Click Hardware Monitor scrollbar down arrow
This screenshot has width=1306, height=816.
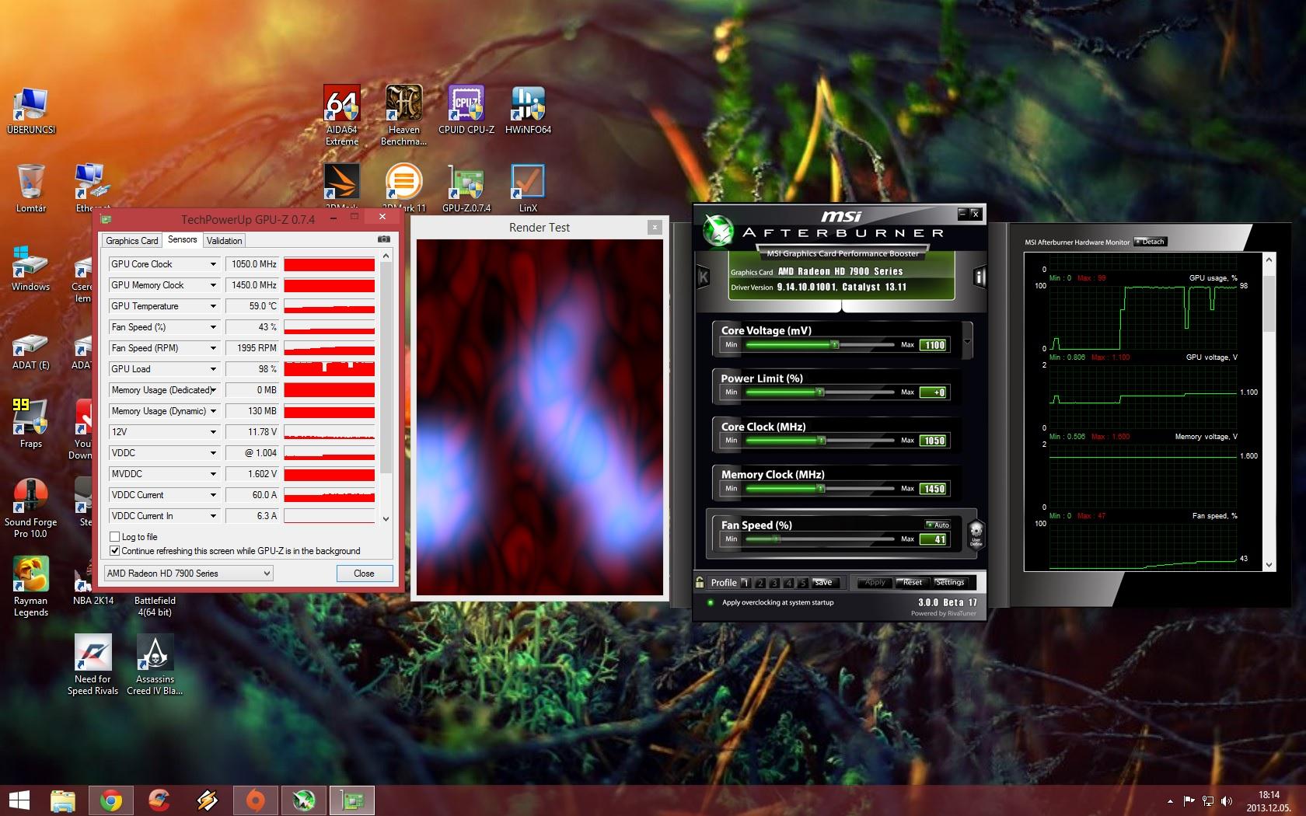[x=1269, y=565]
